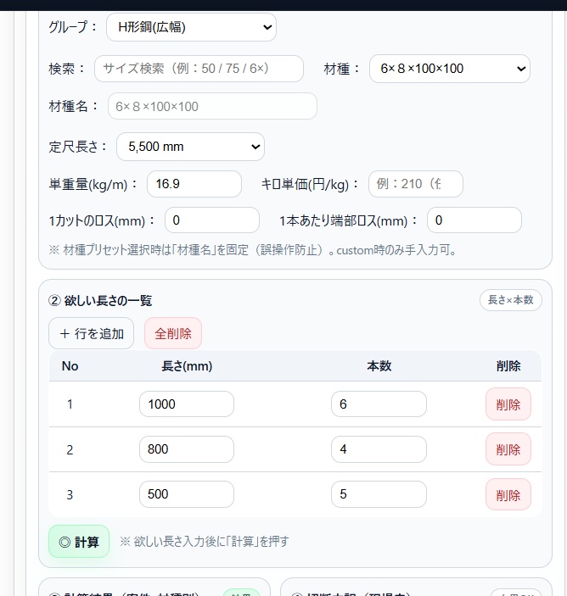Click the quantity field showing 6
This screenshot has height=596, width=567.
pyautogui.click(x=379, y=404)
